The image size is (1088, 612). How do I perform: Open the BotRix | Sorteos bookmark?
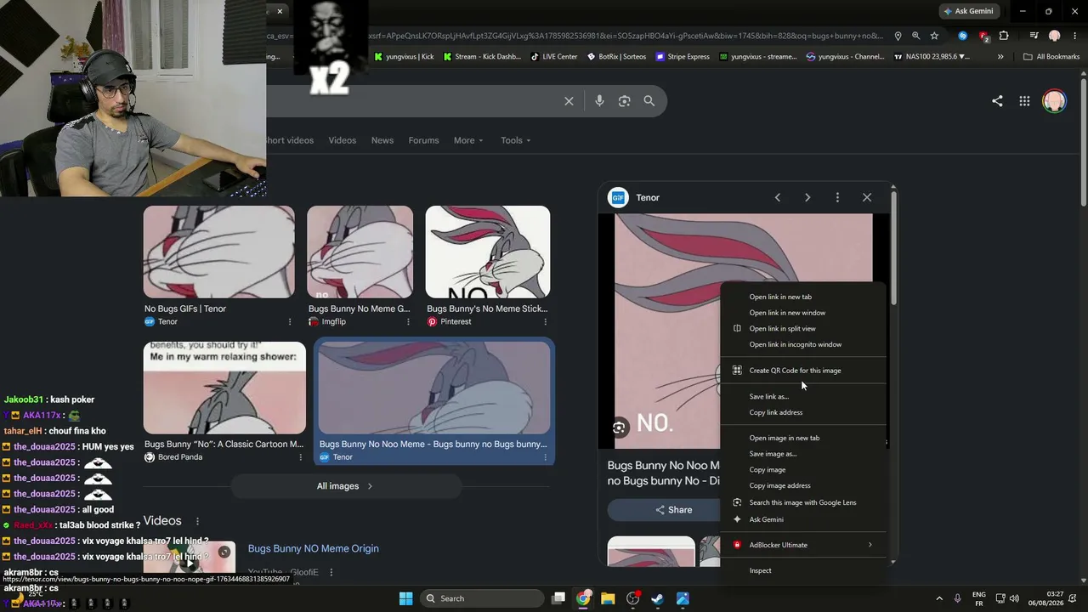pos(615,57)
